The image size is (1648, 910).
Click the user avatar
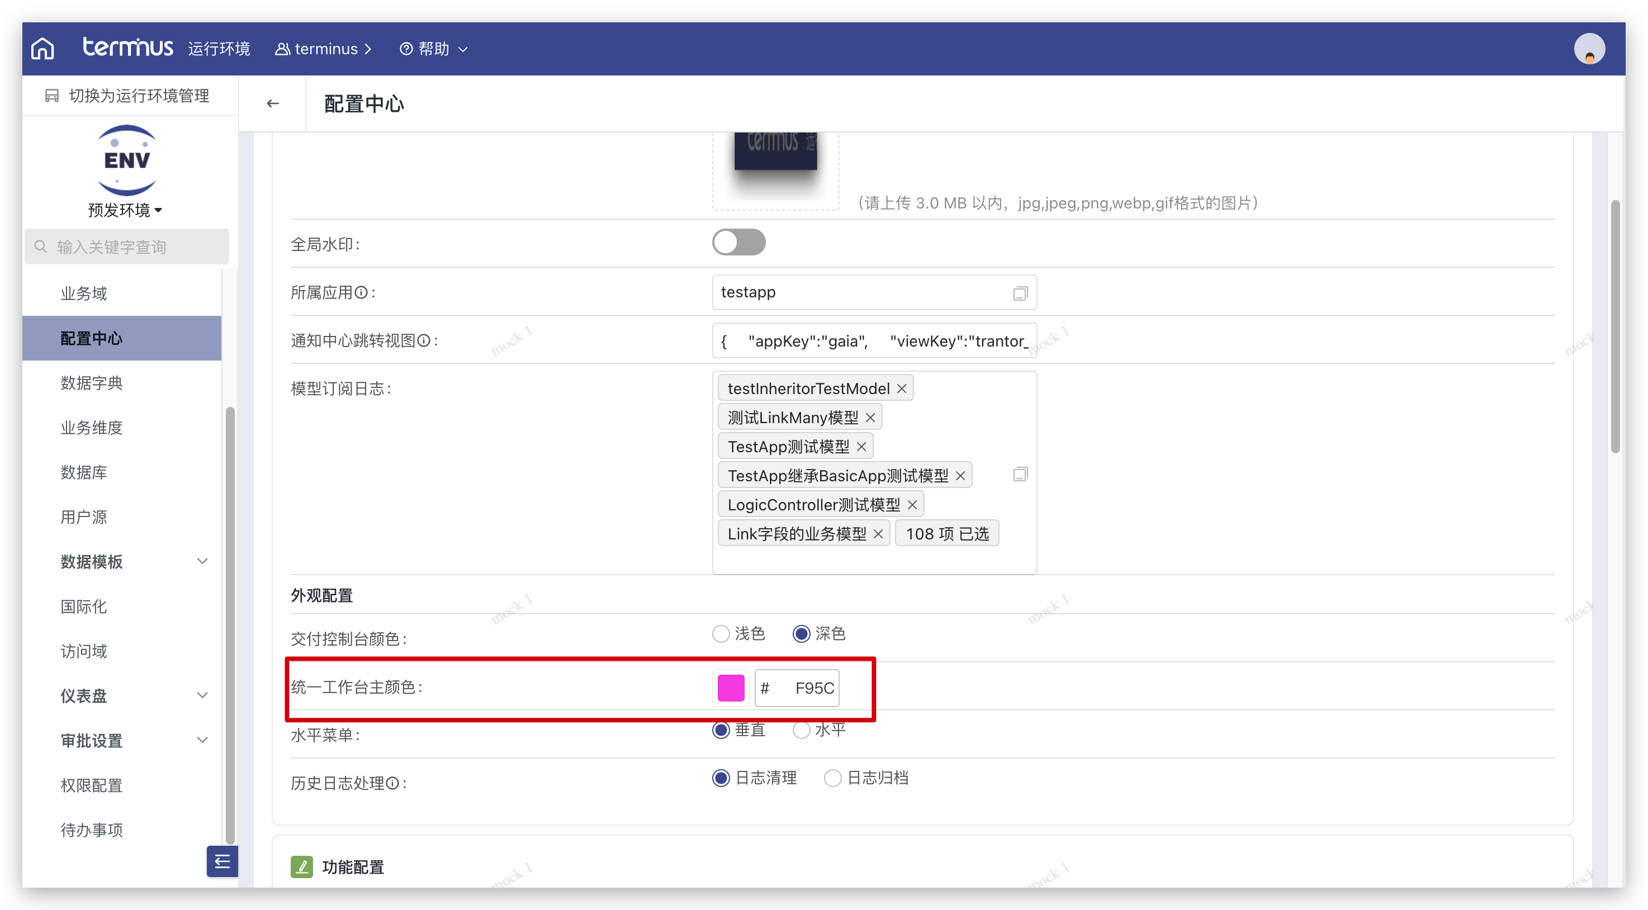point(1589,49)
